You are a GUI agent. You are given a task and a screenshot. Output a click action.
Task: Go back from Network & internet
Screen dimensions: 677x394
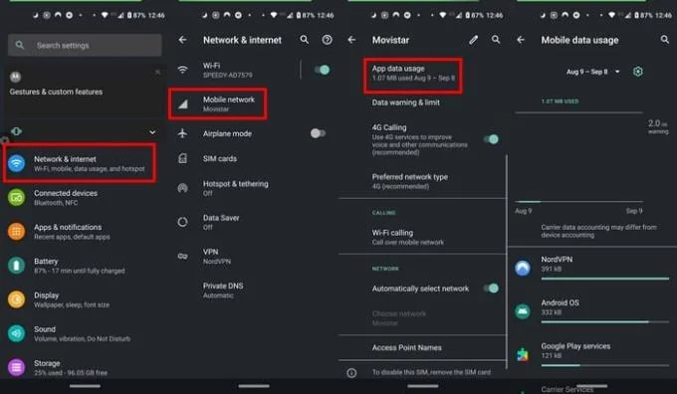pos(182,40)
